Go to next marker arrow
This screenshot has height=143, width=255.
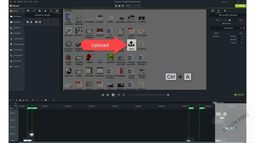point(124,95)
